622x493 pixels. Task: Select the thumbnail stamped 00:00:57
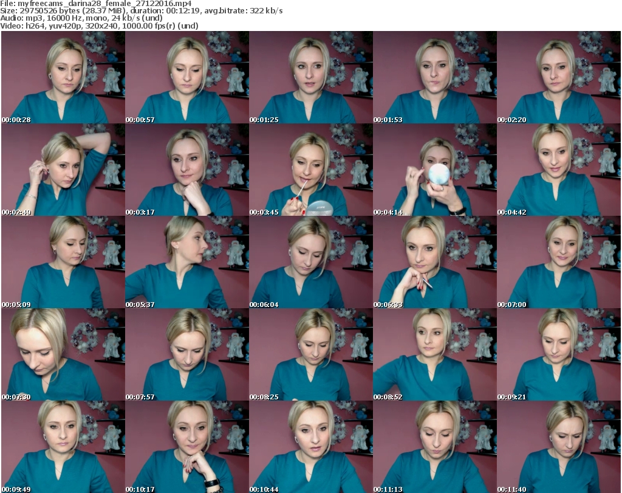[x=187, y=77]
